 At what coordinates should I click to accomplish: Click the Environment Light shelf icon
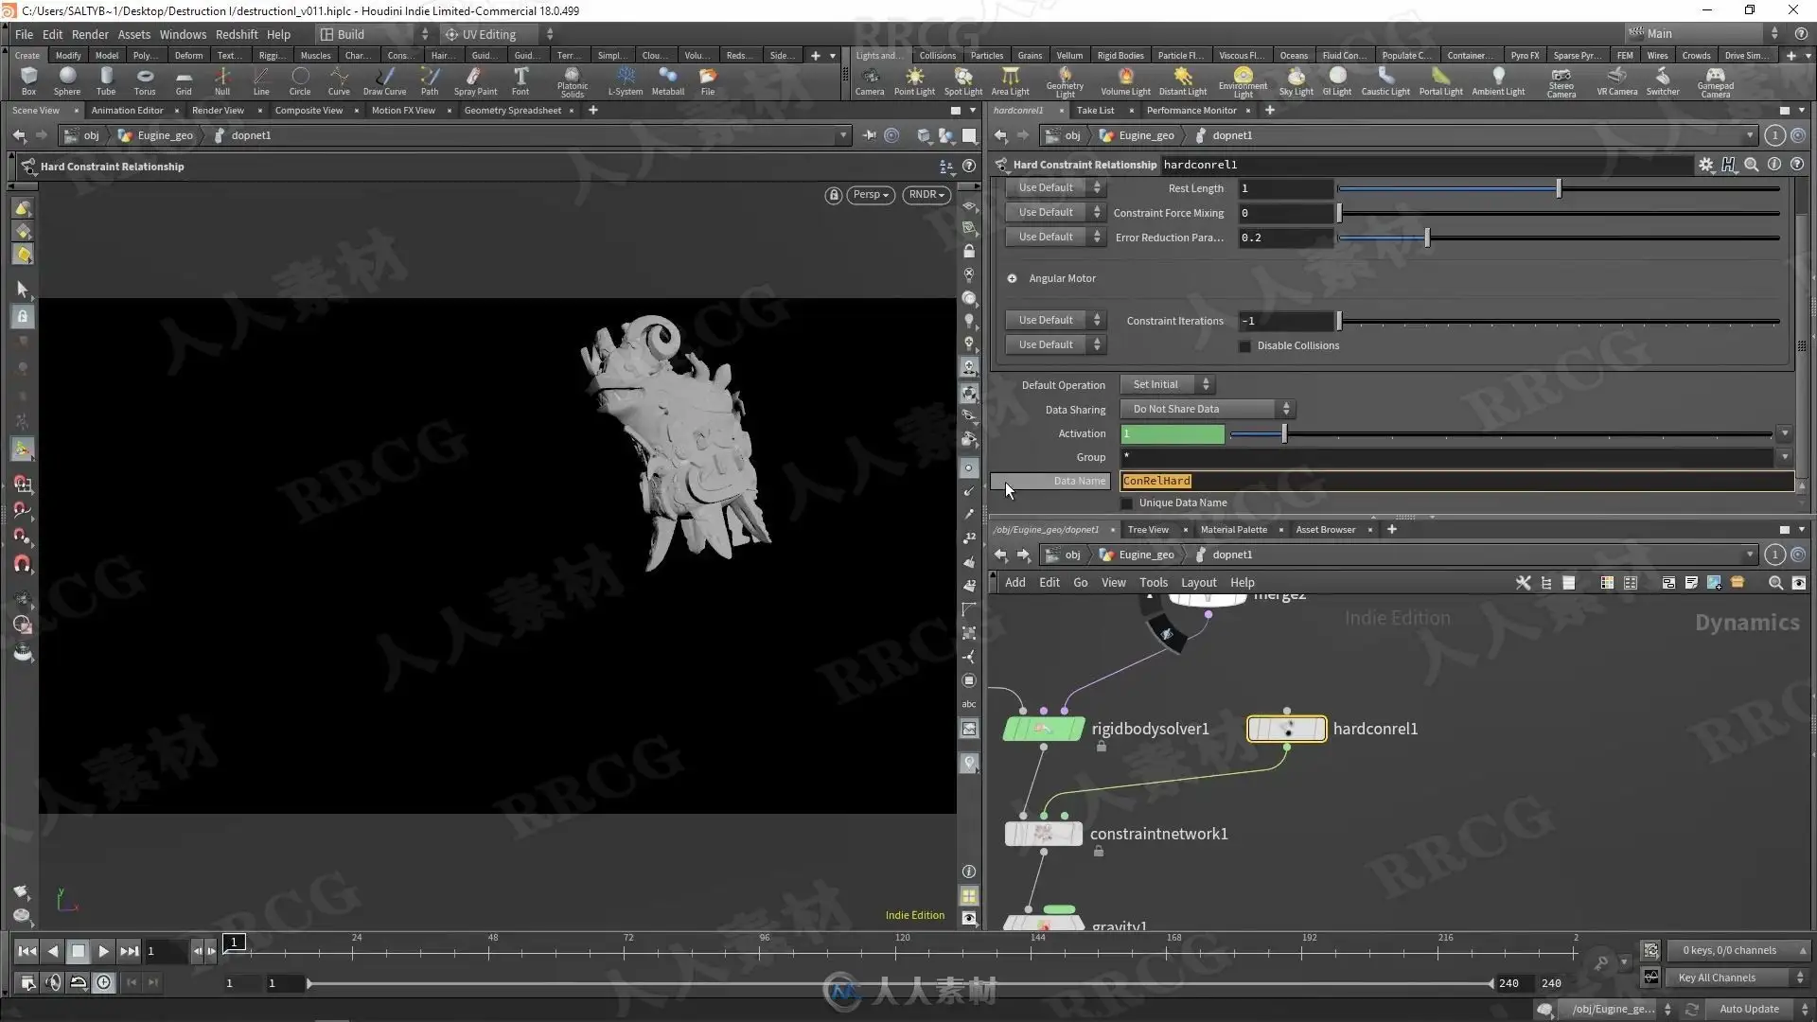(1243, 79)
